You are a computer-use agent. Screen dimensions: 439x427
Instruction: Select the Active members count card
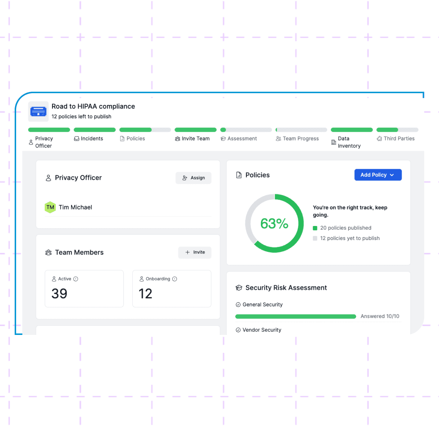pyautogui.click(x=84, y=289)
